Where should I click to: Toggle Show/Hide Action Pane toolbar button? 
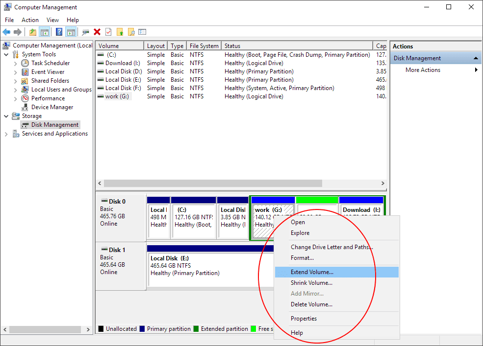pos(71,32)
